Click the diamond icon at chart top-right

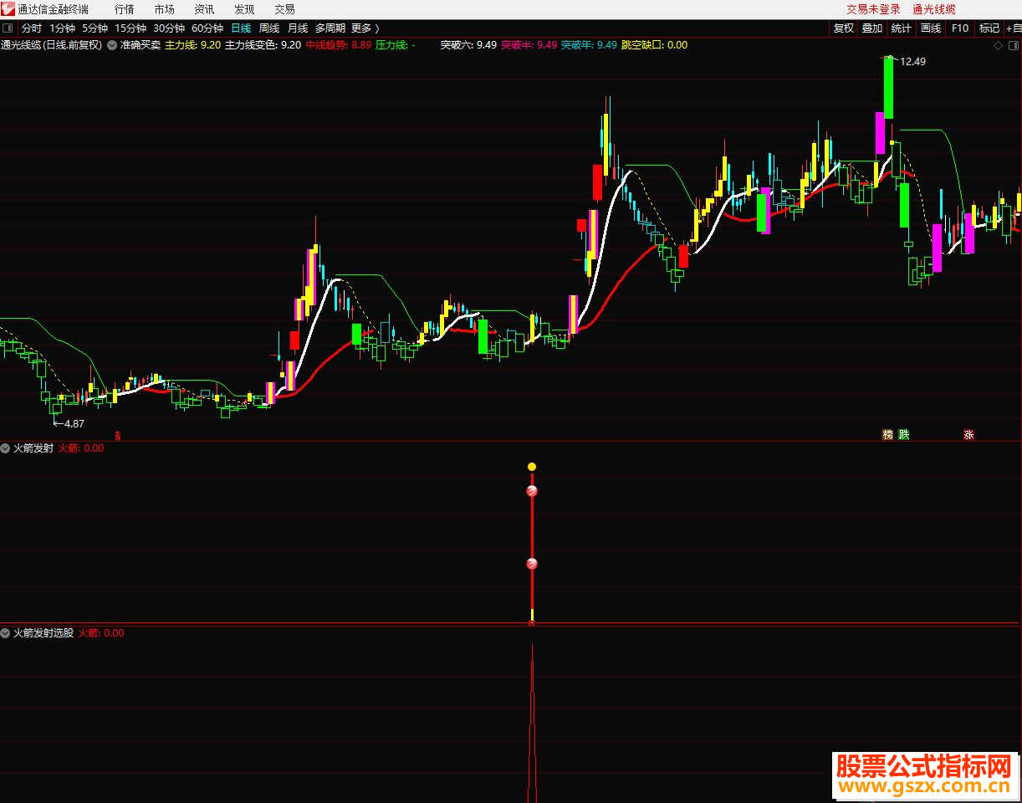pos(998,45)
